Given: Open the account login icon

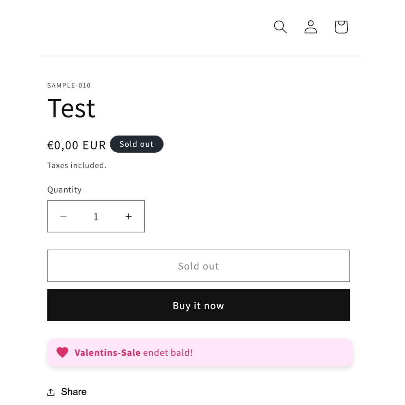Looking at the screenshot, I should pos(311,27).
